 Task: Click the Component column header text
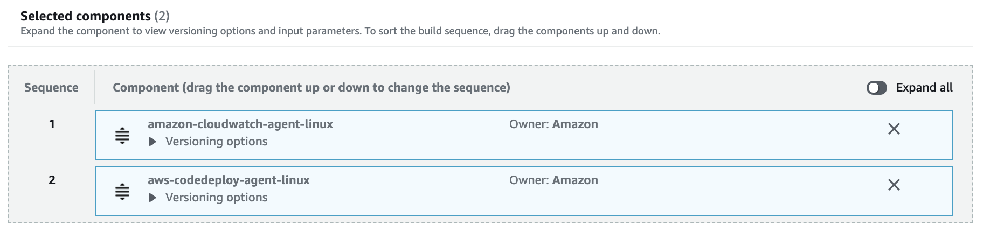311,88
